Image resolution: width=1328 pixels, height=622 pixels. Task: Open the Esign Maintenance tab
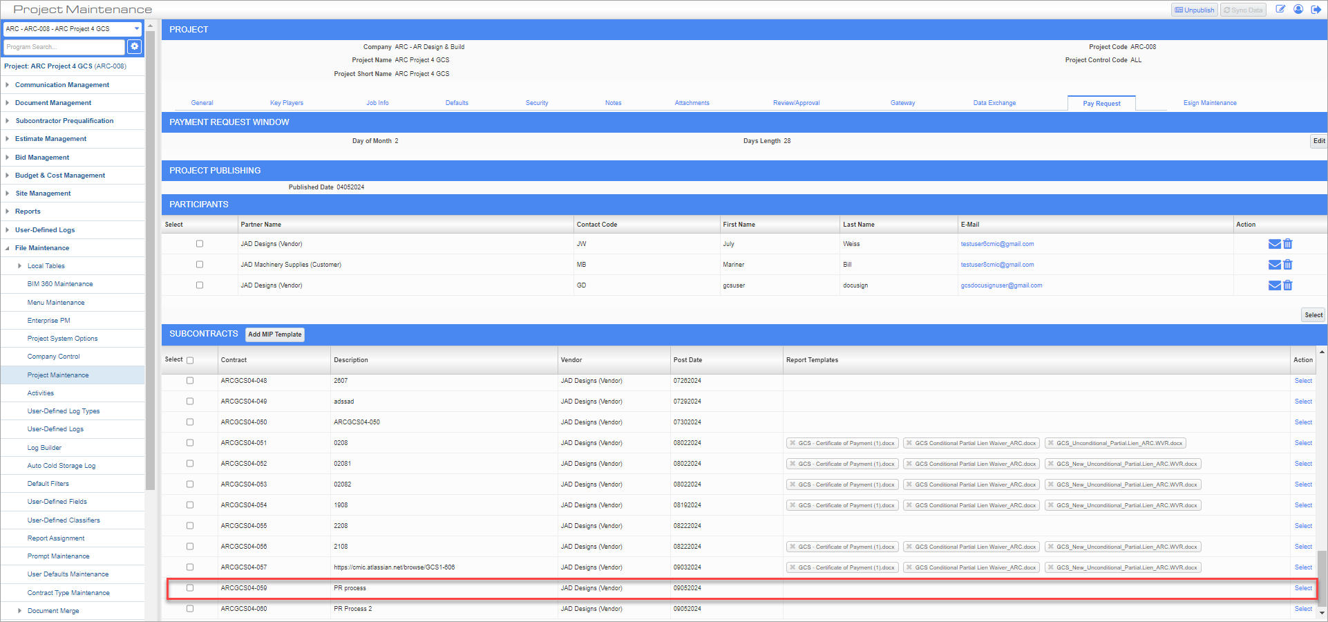(1210, 103)
